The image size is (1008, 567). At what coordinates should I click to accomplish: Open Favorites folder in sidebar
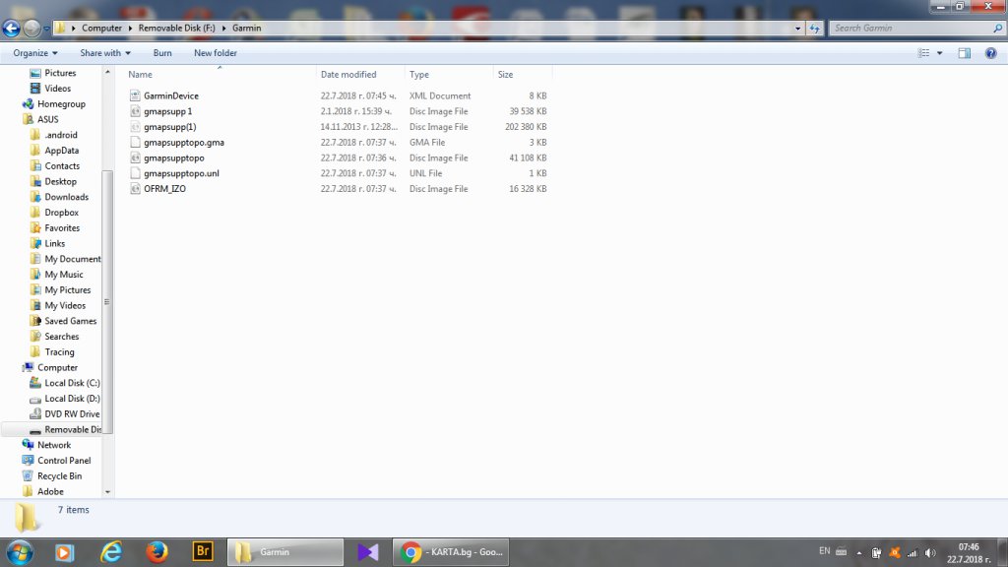pos(62,227)
